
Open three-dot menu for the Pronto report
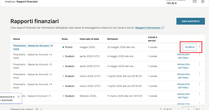pyautogui.click(x=199, y=47)
